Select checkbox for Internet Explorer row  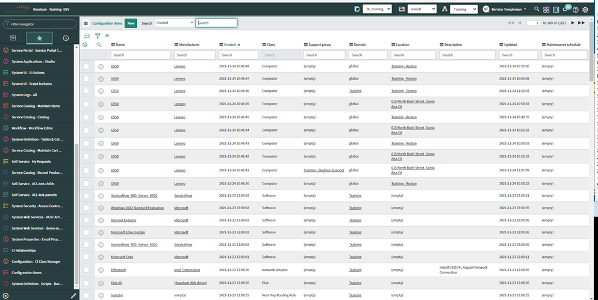click(x=86, y=220)
